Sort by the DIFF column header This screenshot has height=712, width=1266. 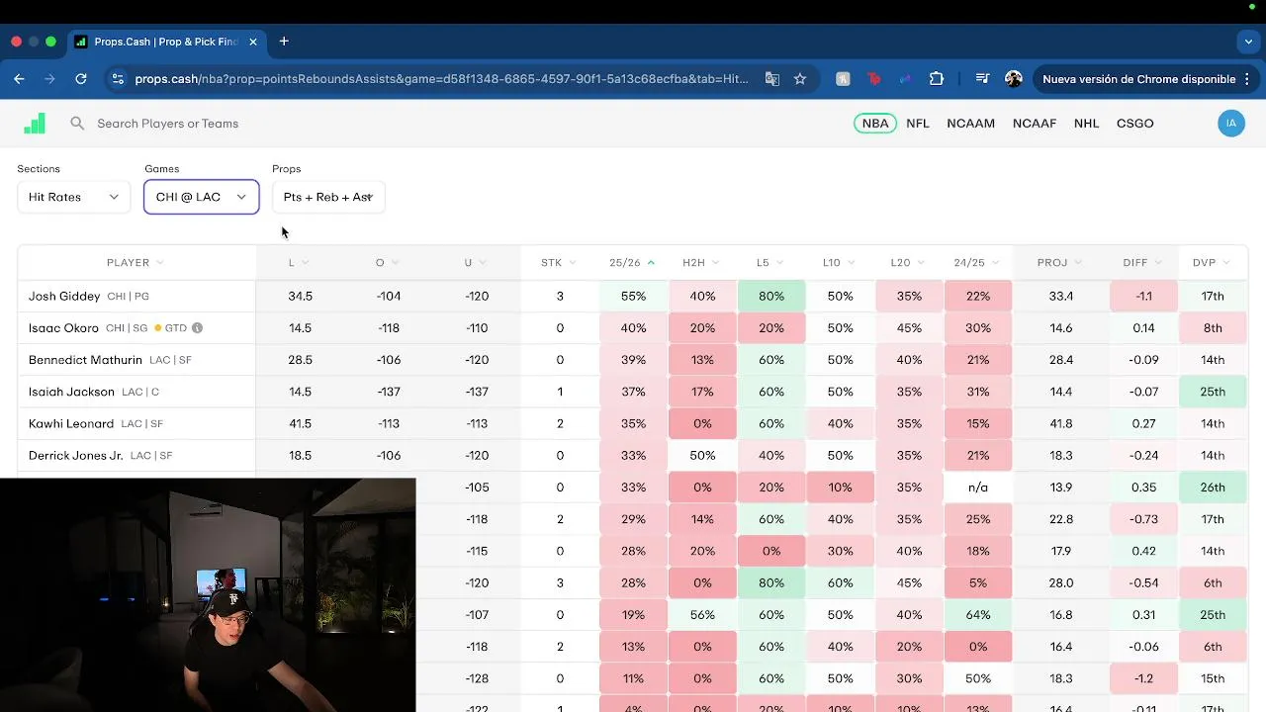[1143, 263]
